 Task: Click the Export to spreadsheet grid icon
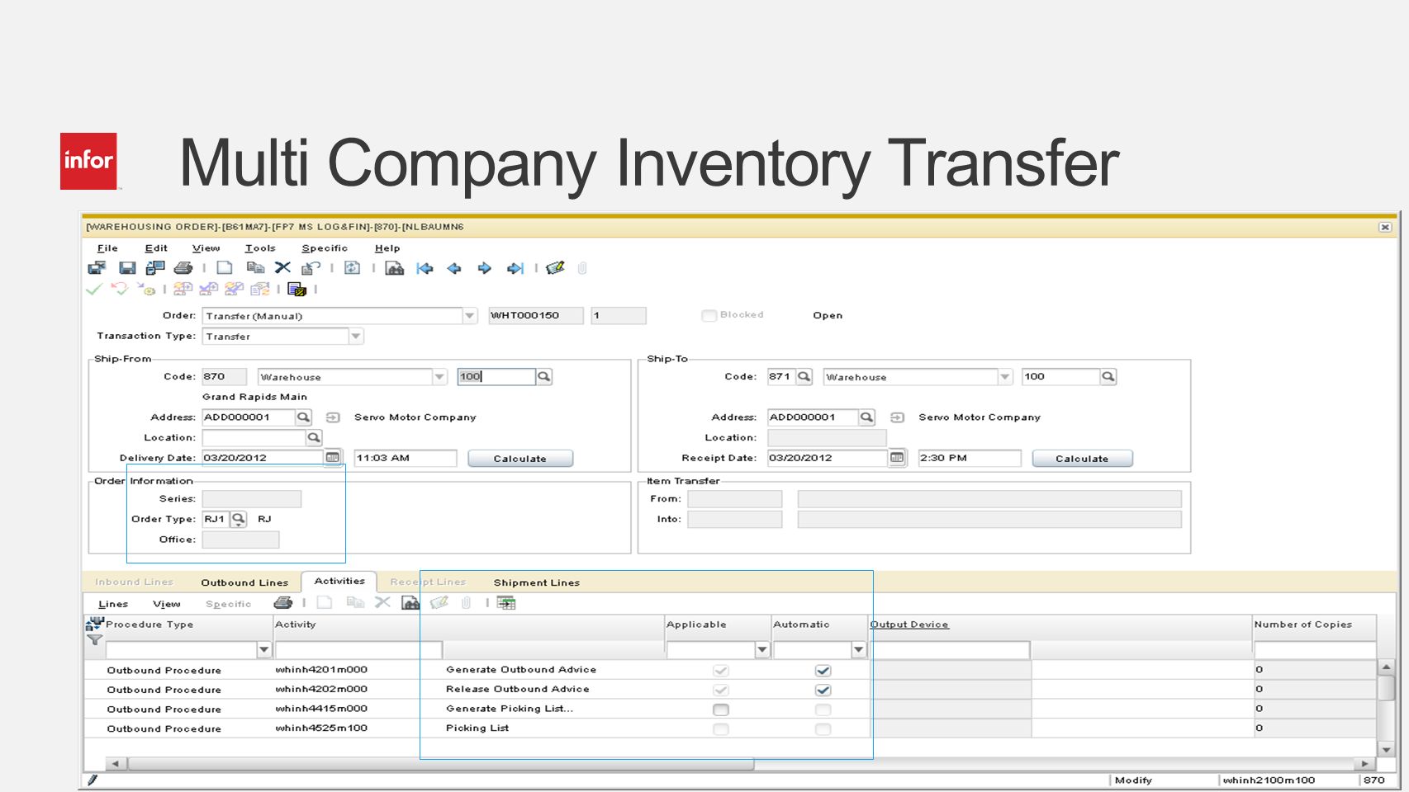tap(506, 603)
